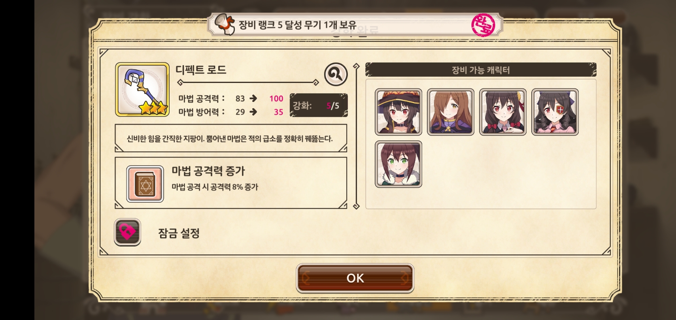
Task: Click the magnifying glass detail icon
Action: [336, 74]
